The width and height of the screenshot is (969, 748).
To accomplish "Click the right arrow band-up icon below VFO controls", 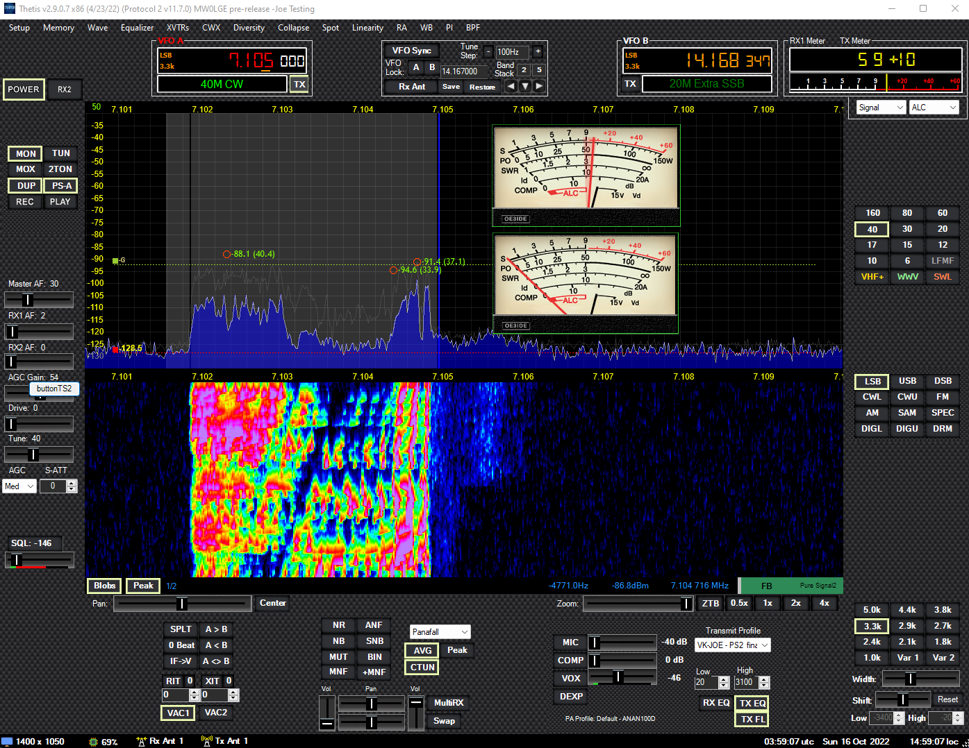I will [x=539, y=86].
